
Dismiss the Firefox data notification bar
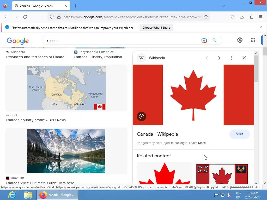[261, 27]
